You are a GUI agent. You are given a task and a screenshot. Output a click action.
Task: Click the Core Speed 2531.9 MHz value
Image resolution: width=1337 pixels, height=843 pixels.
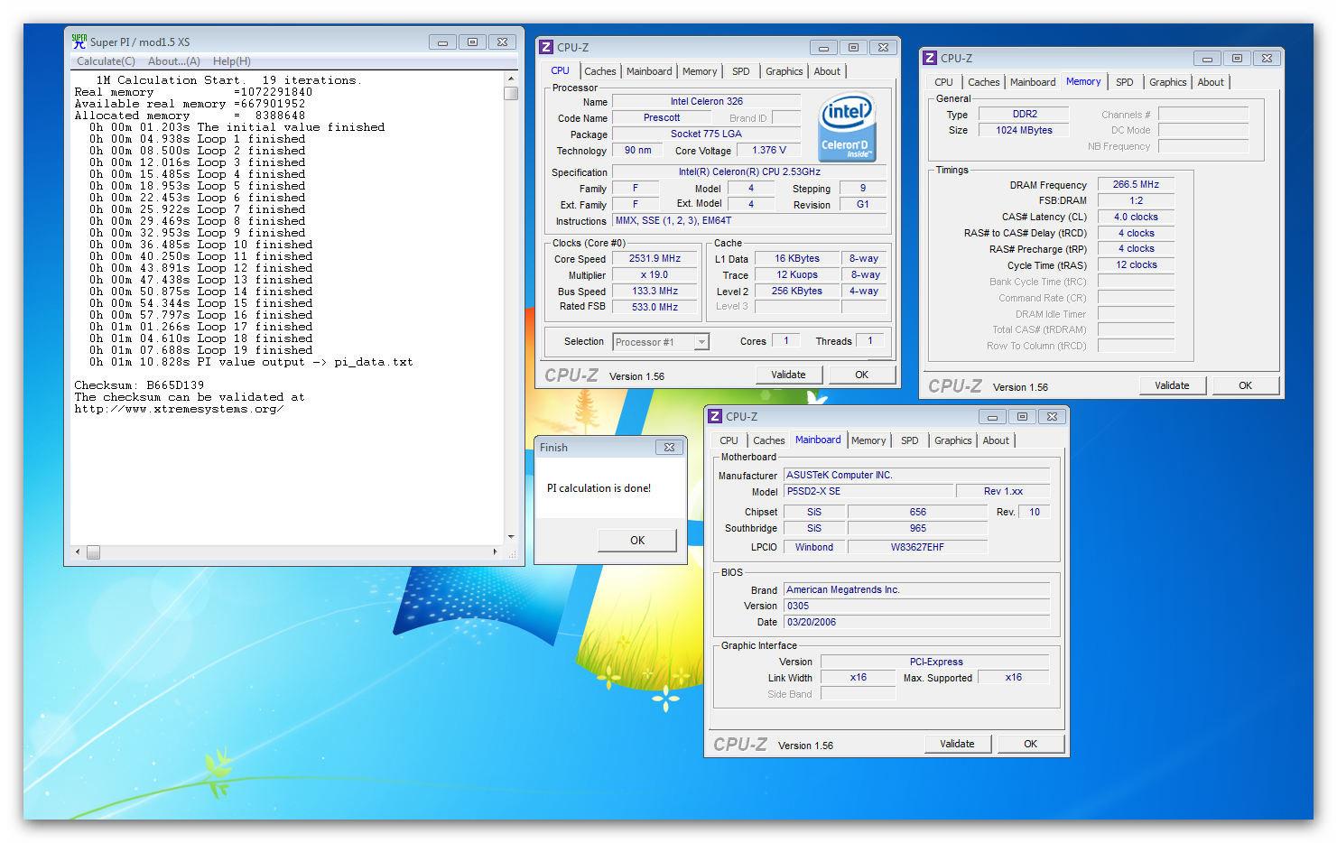point(655,258)
